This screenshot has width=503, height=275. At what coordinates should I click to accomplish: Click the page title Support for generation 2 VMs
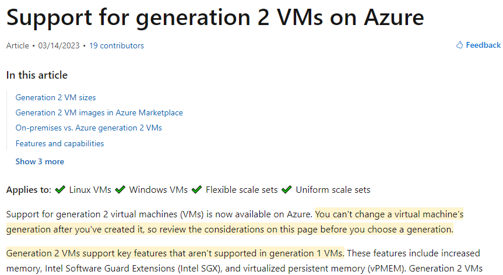click(215, 17)
